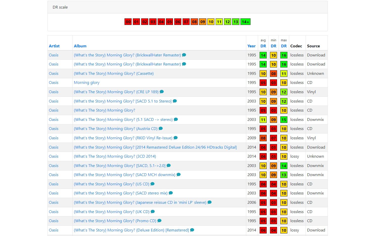This screenshot has height=236, width=372.
Task: Click the 14+ swatch in DR scale
Action: (245, 22)
